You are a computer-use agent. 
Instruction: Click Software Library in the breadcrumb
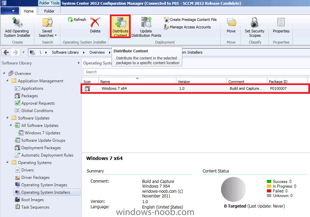(x=65, y=52)
